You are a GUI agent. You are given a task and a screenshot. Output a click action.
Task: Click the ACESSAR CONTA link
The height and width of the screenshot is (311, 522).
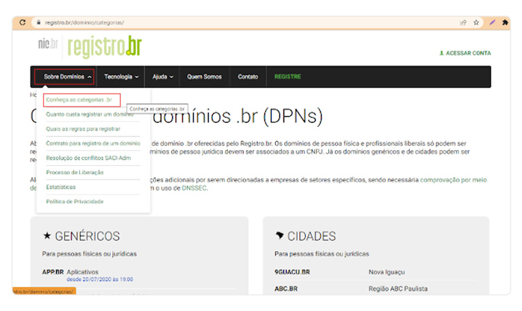pos(465,53)
